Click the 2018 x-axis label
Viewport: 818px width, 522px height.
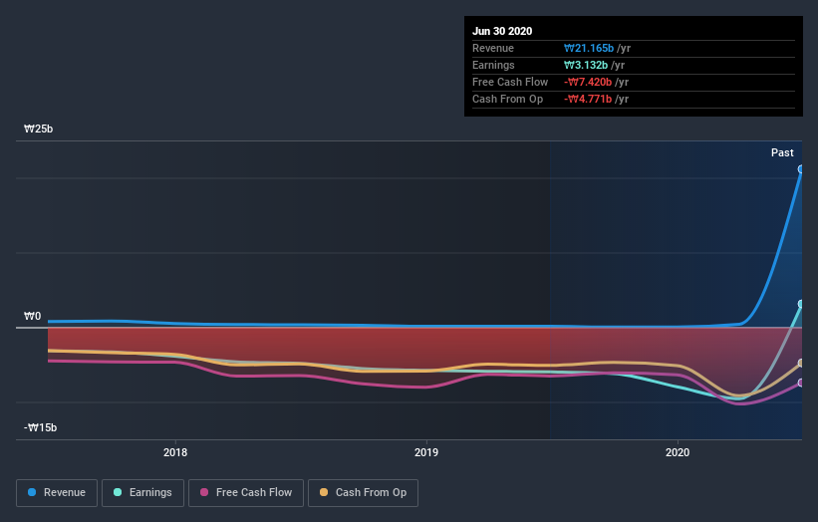tap(175, 452)
